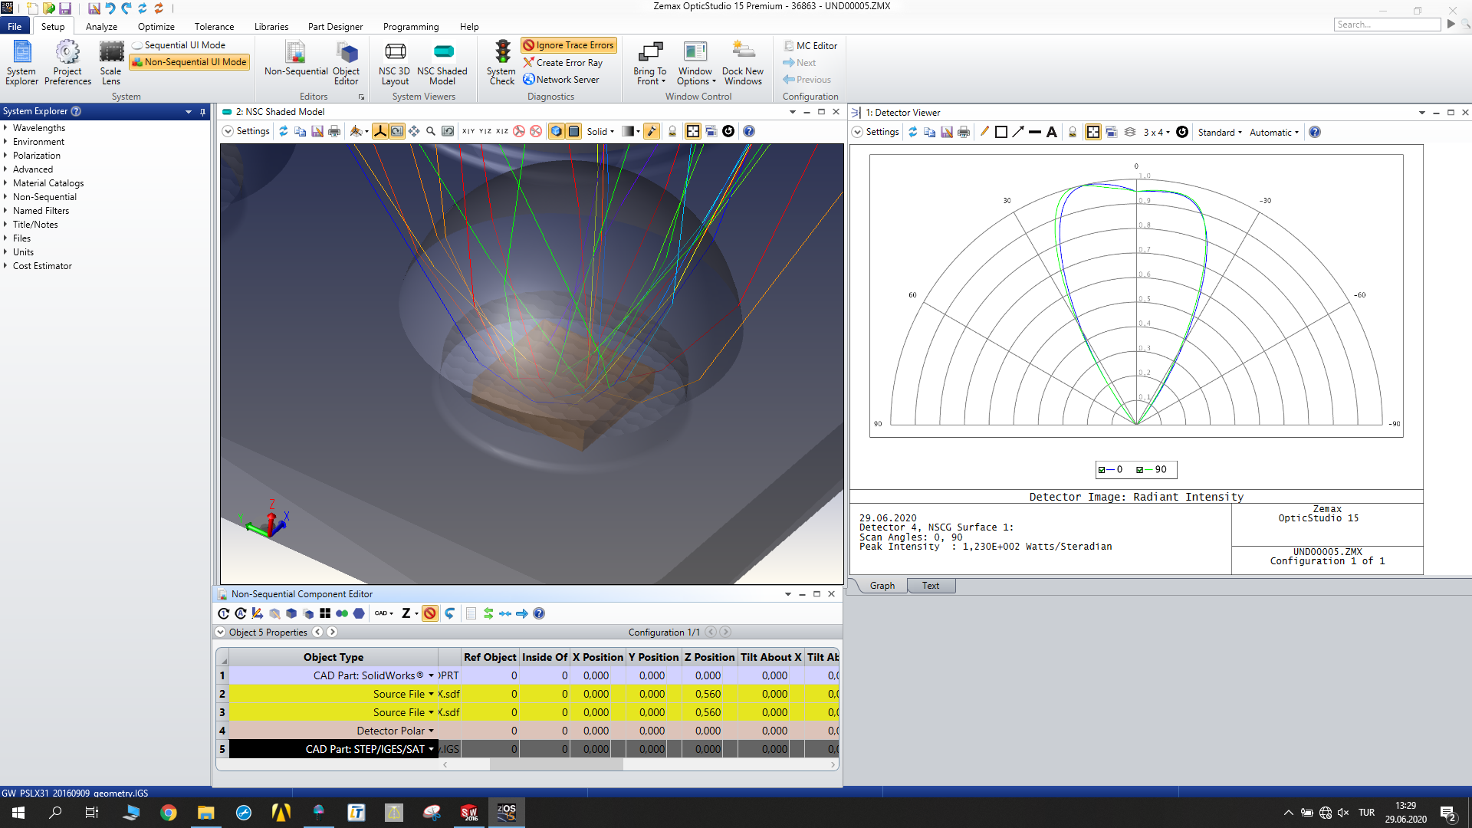Click the Search input field
This screenshot has height=828, width=1472.
1387,25
